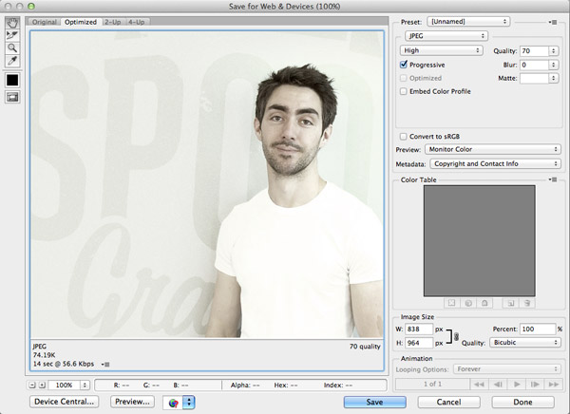Select the Eyedropper tool
The height and width of the screenshot is (414, 570).
(x=12, y=60)
